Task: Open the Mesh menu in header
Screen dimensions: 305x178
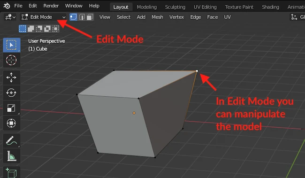Action: [157, 17]
